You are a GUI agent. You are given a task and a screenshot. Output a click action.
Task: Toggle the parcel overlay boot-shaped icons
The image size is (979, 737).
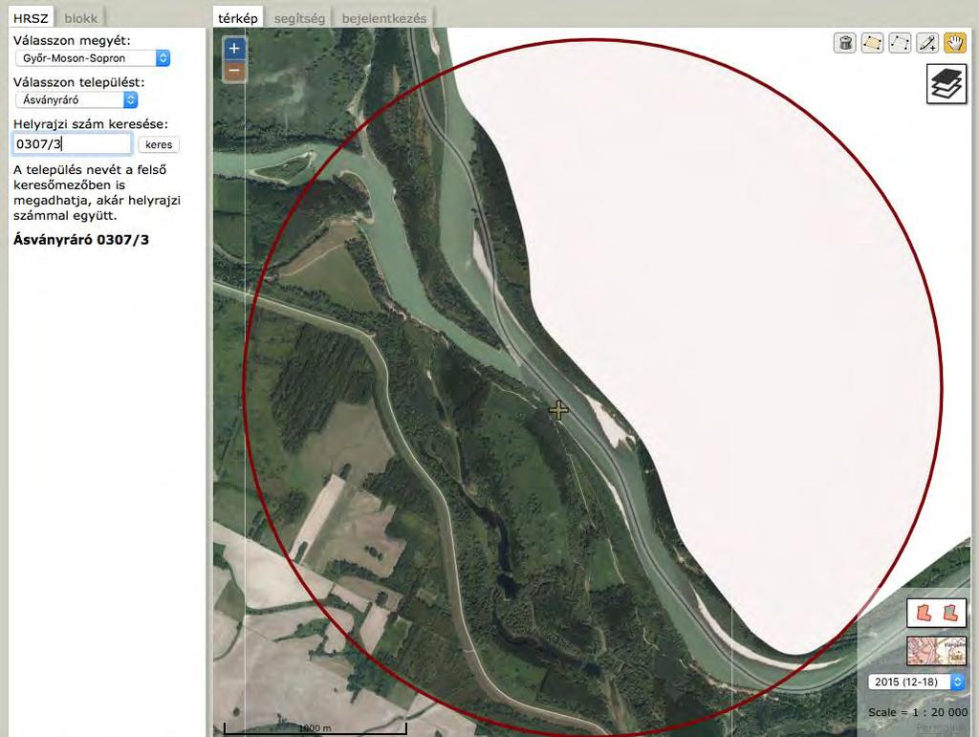tap(937, 613)
